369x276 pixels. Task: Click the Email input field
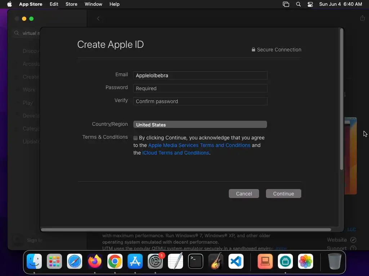coord(200,75)
